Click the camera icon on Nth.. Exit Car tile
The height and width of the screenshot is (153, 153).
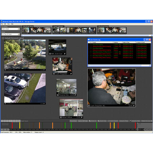50,54
